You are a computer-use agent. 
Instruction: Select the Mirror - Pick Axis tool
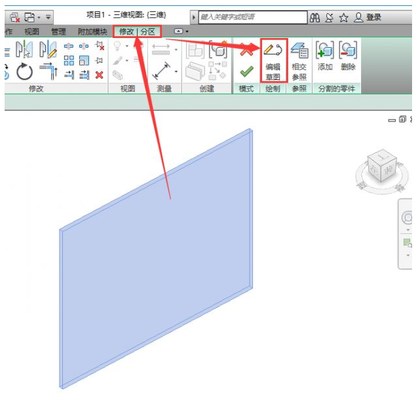coord(24,49)
